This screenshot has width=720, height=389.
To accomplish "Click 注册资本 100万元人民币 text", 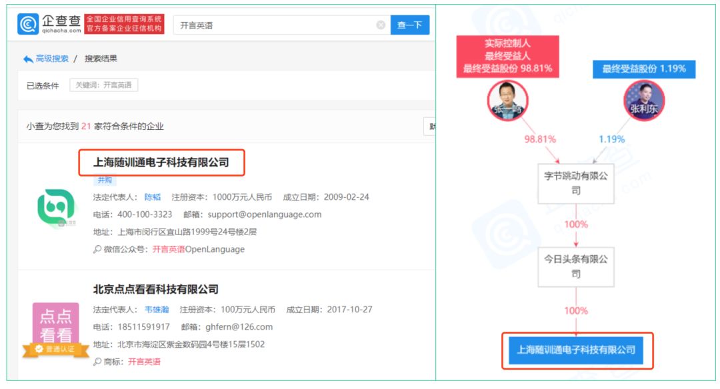I will tap(227, 310).
